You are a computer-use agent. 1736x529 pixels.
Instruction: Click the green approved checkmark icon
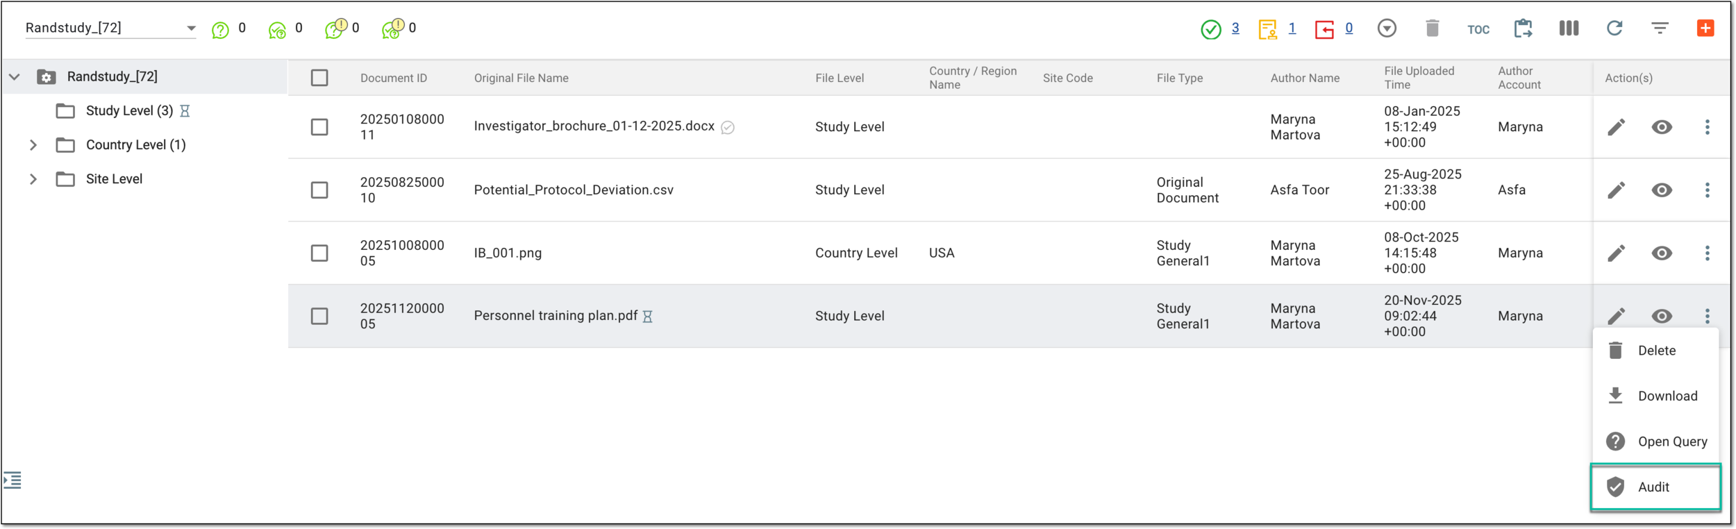[1211, 29]
